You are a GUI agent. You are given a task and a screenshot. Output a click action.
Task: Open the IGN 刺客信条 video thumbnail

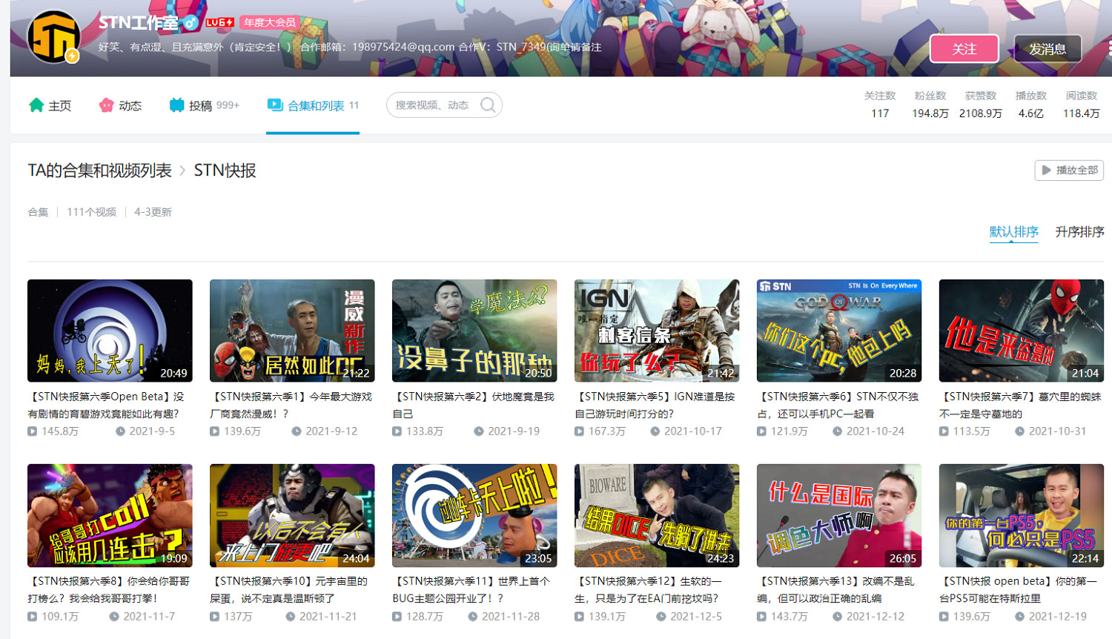pyautogui.click(x=656, y=331)
